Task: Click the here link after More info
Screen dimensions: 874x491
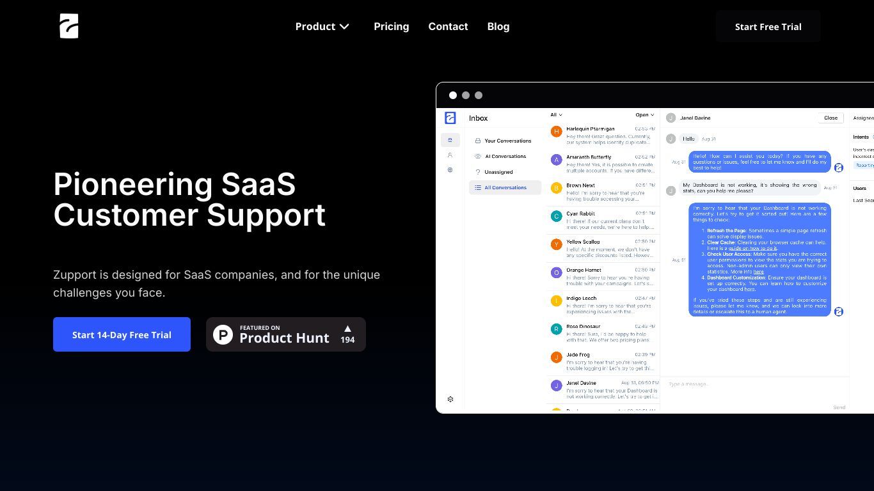Action: coord(758,272)
